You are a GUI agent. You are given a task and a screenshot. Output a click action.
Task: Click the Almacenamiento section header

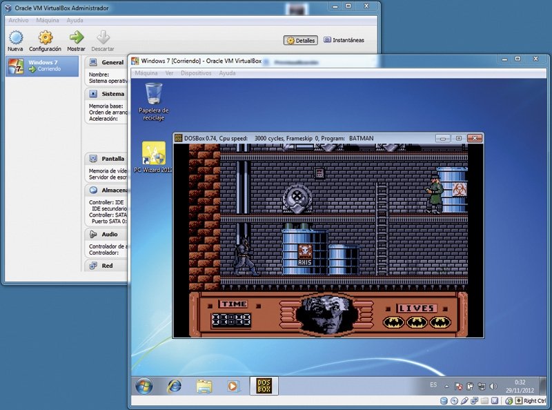pos(106,191)
